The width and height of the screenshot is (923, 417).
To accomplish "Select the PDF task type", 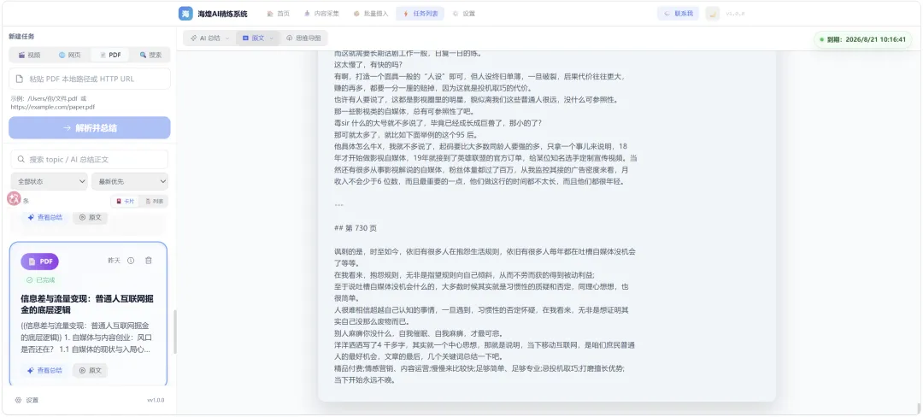I will pyautogui.click(x=110, y=55).
